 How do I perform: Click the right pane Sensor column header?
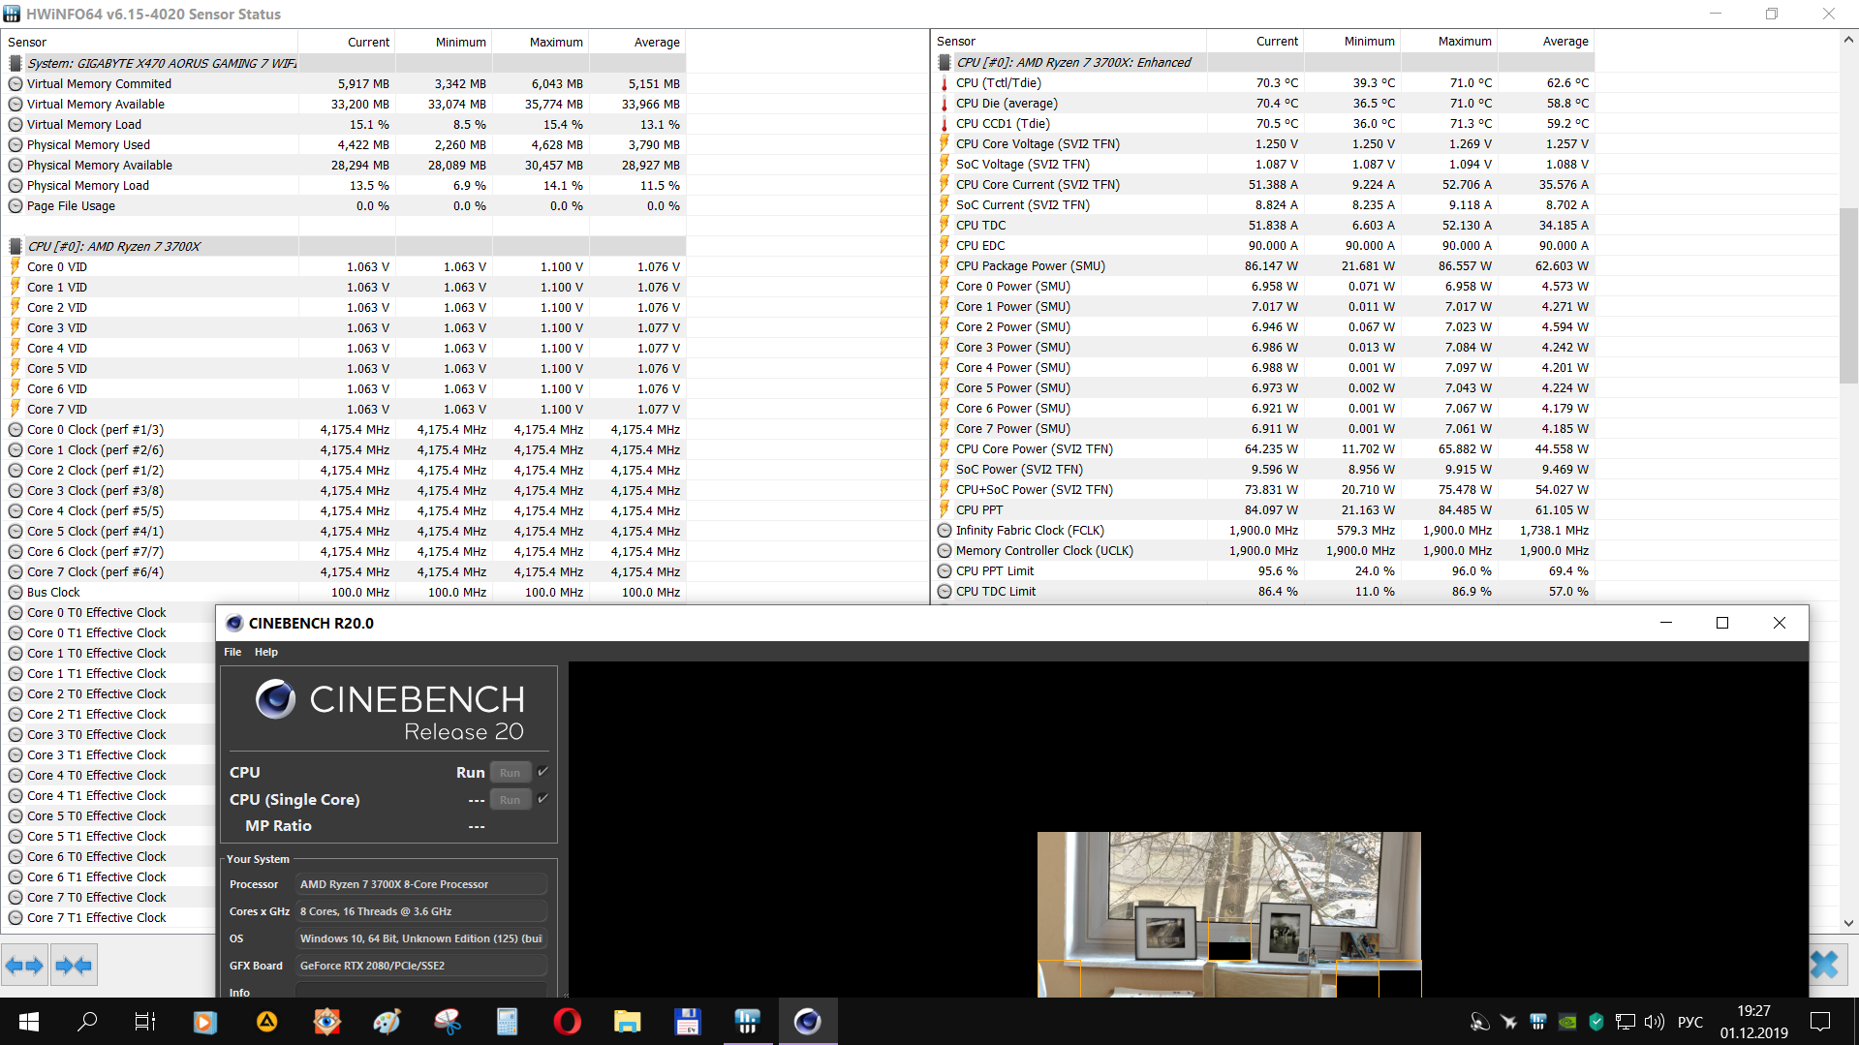(1069, 42)
